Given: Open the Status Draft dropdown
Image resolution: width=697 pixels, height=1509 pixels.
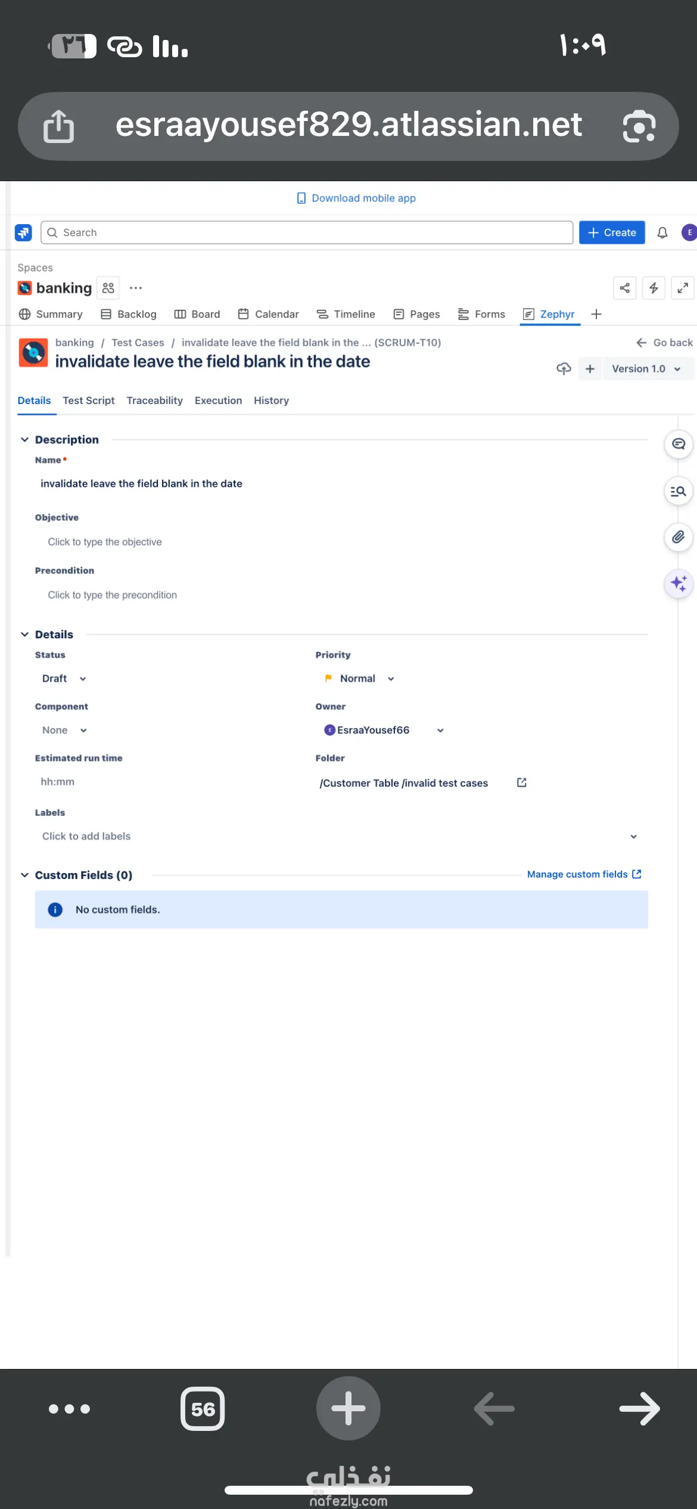Looking at the screenshot, I should click(x=64, y=679).
